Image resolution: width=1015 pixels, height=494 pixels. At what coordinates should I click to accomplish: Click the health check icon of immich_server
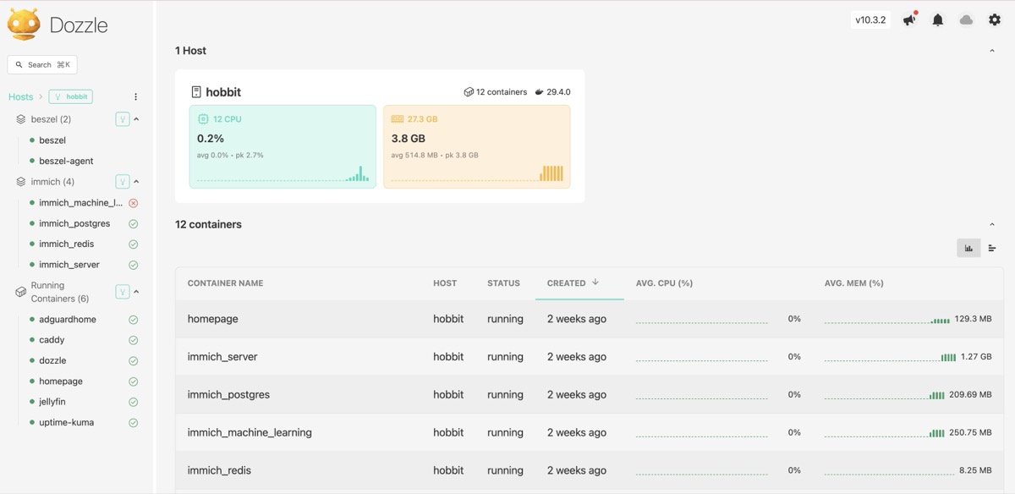click(133, 266)
